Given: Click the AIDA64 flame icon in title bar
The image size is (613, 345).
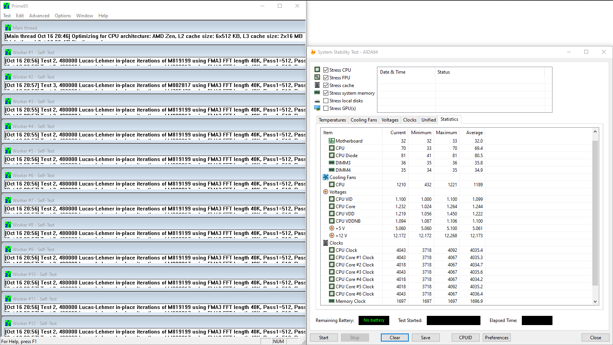Looking at the screenshot, I should [x=313, y=52].
